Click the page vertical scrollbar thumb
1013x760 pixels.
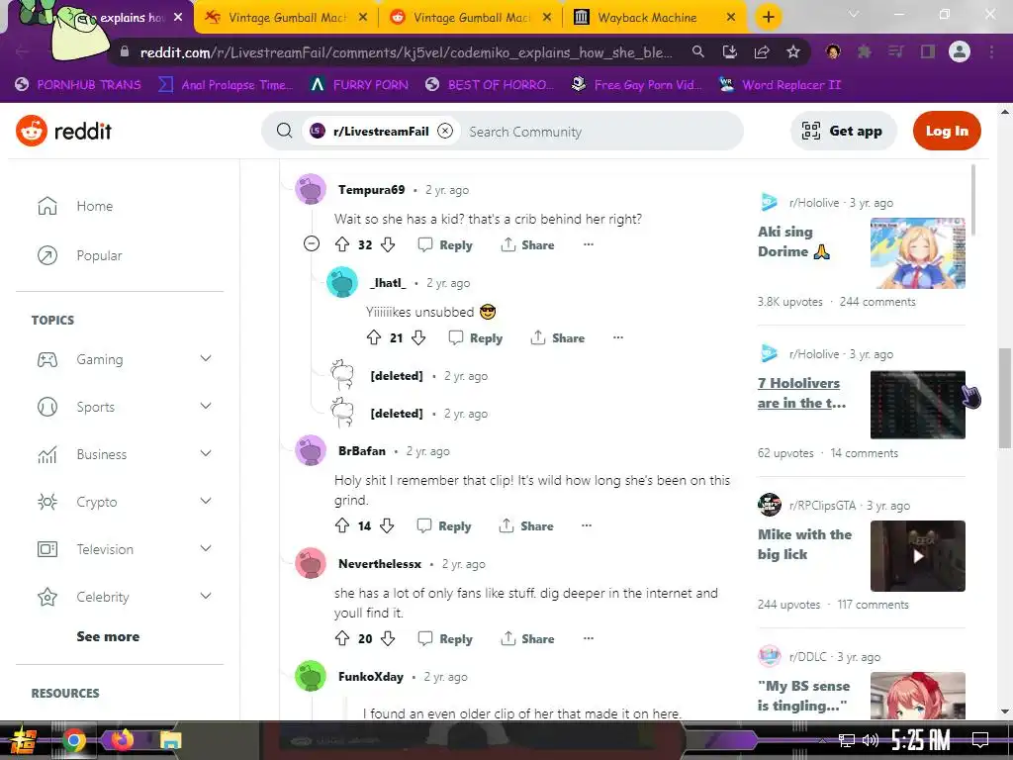click(1005, 398)
